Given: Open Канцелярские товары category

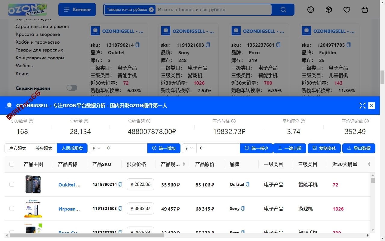Looking at the screenshot, I should 40,58.
